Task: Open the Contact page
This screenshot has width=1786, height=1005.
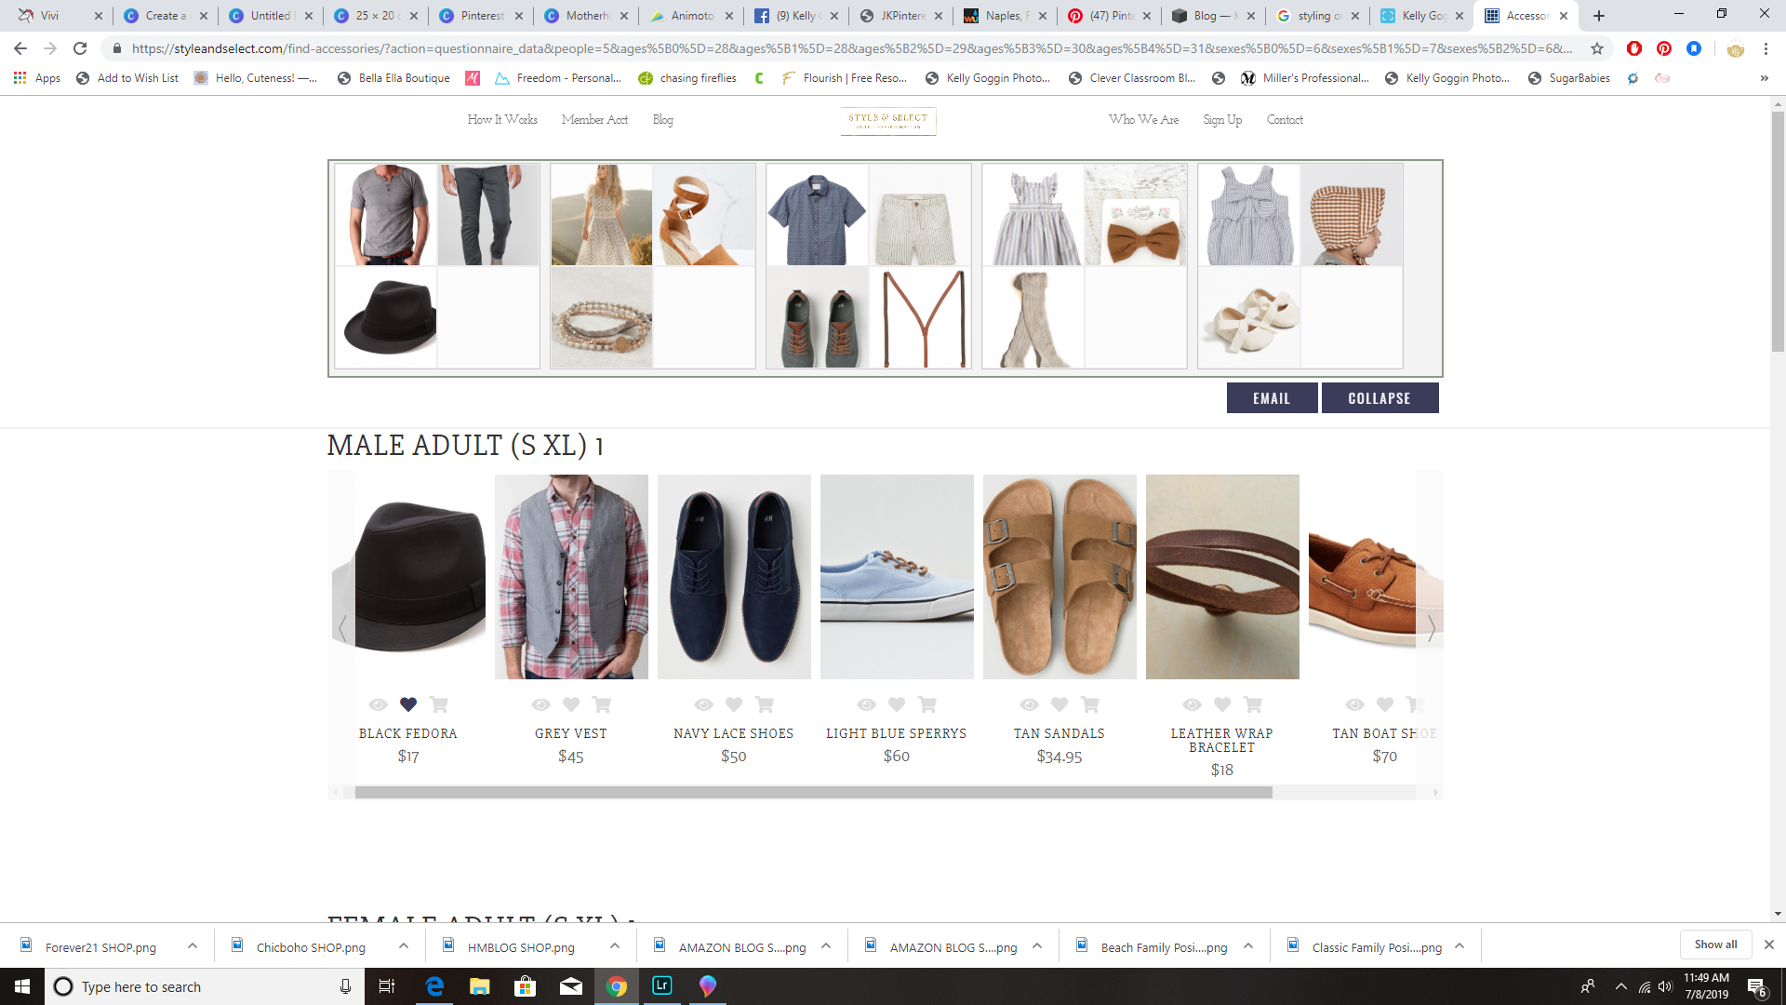Action: (x=1285, y=120)
